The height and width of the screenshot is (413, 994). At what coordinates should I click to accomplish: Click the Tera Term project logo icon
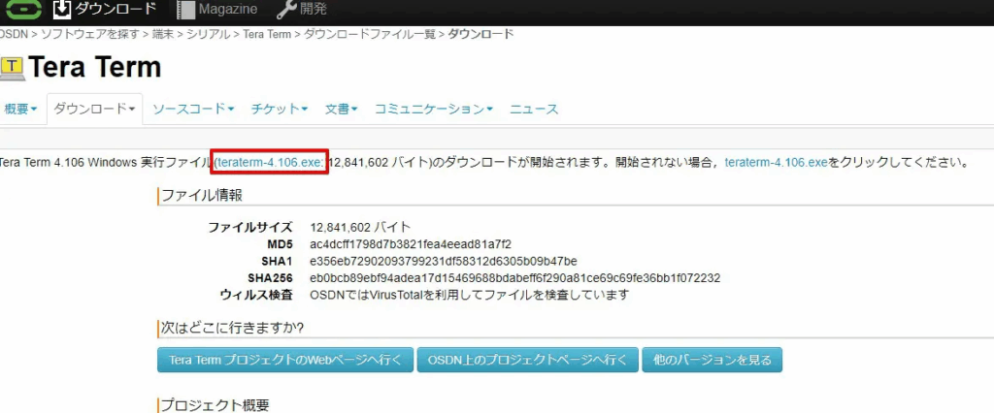(x=13, y=67)
